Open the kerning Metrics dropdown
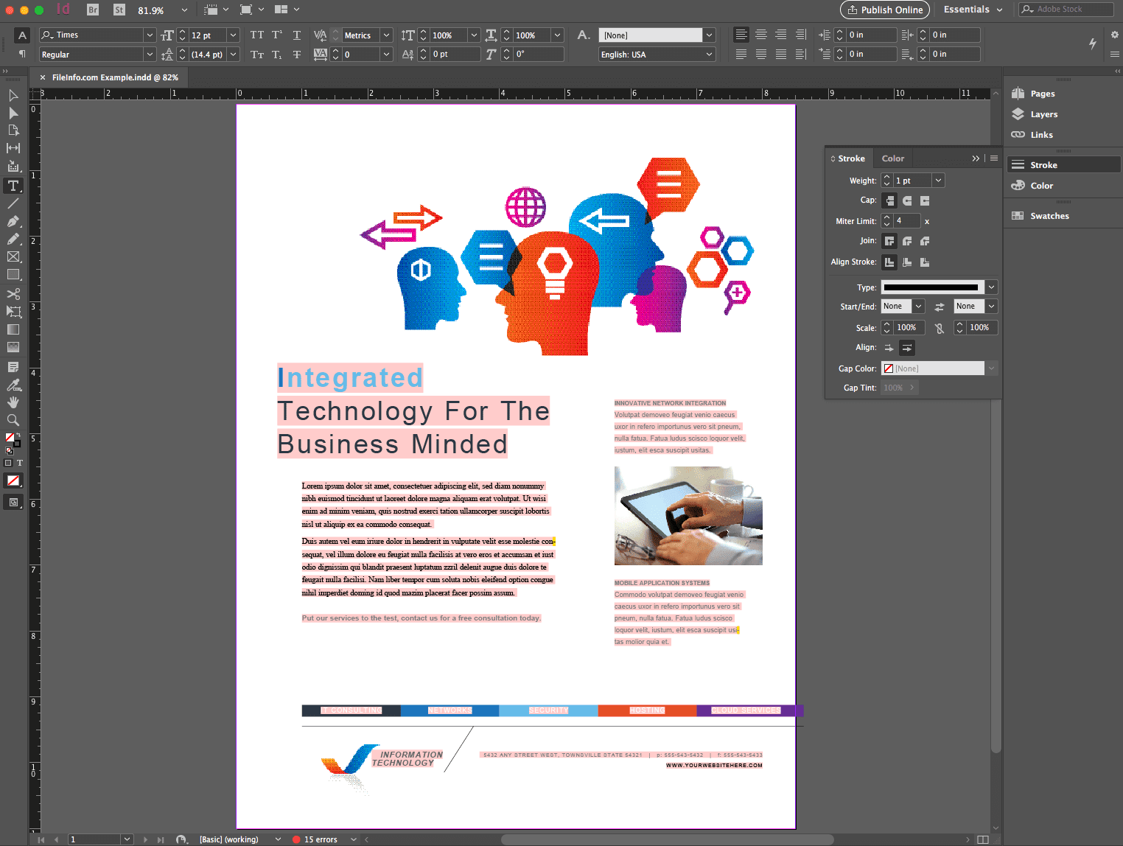Image resolution: width=1123 pixels, height=846 pixels. pyautogui.click(x=386, y=35)
